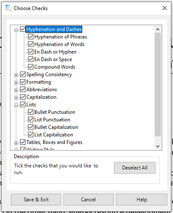Viewport: 173px width, 213px height.
Task: Select the Abbreviations label
Action: pyautogui.click(x=41, y=90)
